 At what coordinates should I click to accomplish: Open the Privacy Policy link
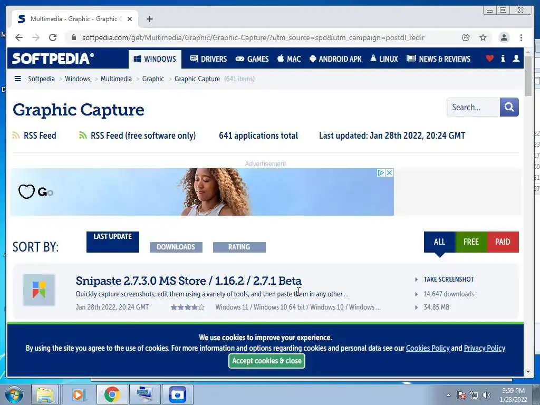[x=484, y=348]
